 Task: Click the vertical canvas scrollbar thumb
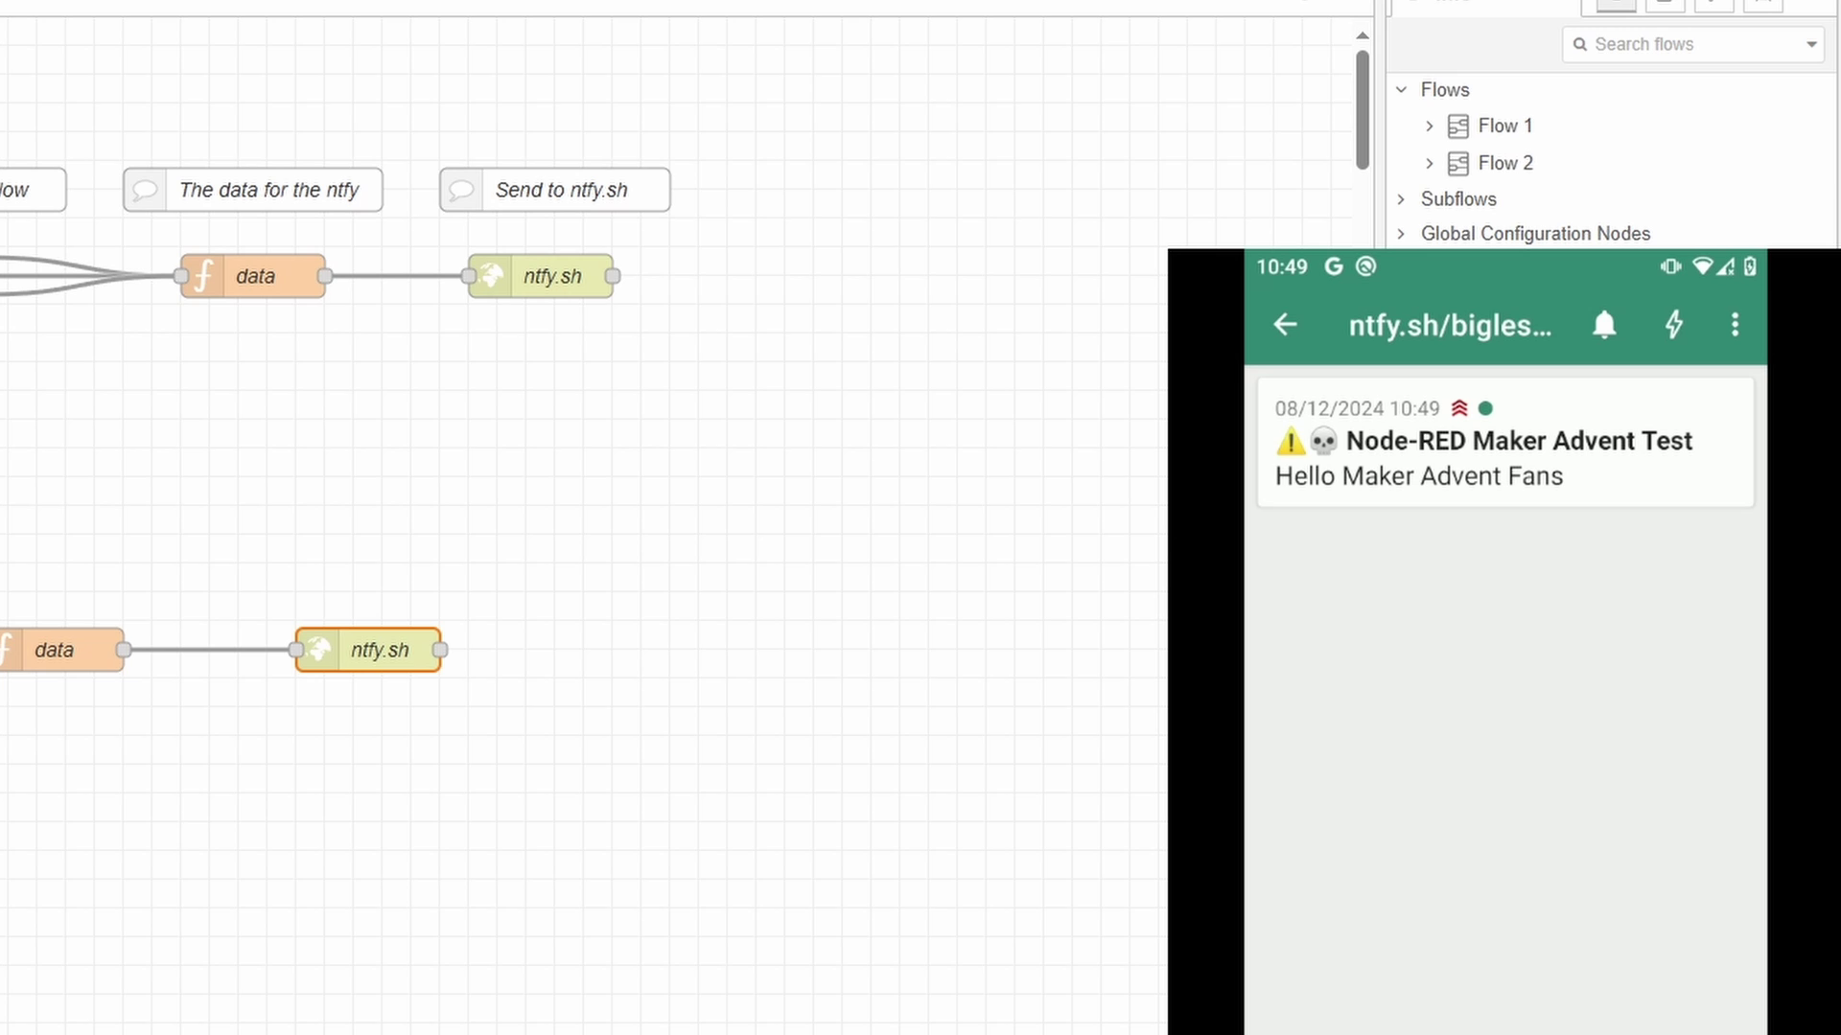1362,109
